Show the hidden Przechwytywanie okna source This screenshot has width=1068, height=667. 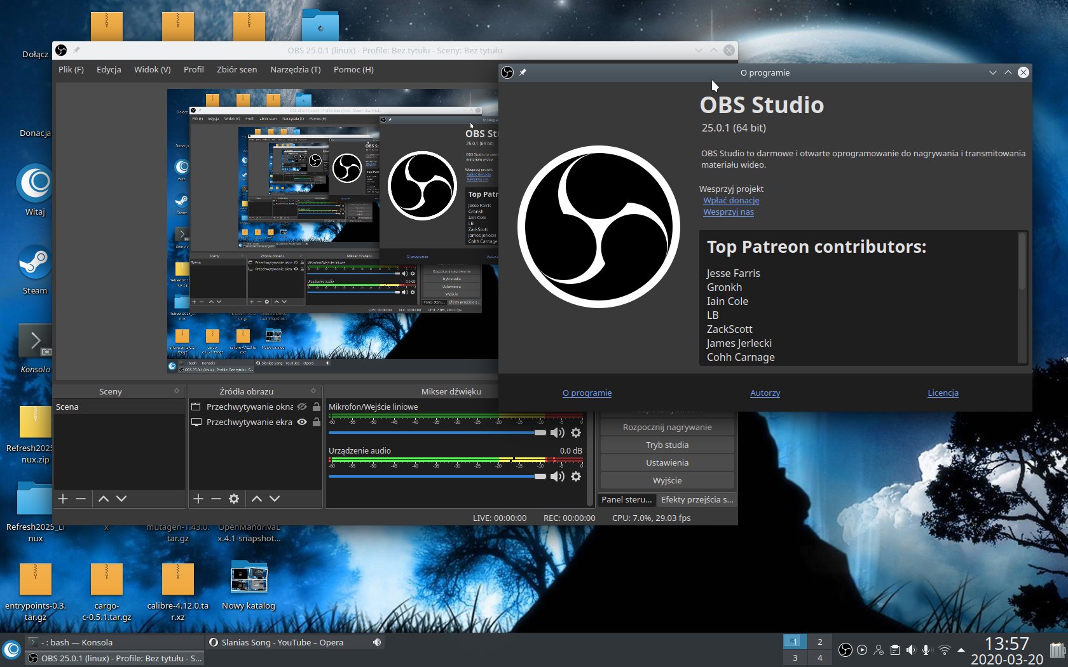[302, 407]
